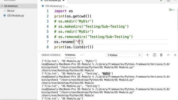Click the commented os.mkdir('MyDir') line

[74, 21]
